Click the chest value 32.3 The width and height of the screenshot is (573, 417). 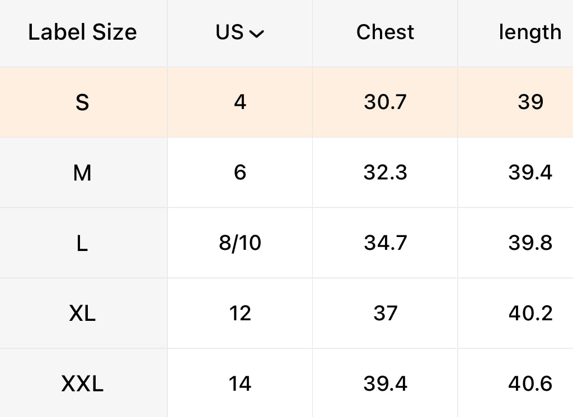point(385,172)
